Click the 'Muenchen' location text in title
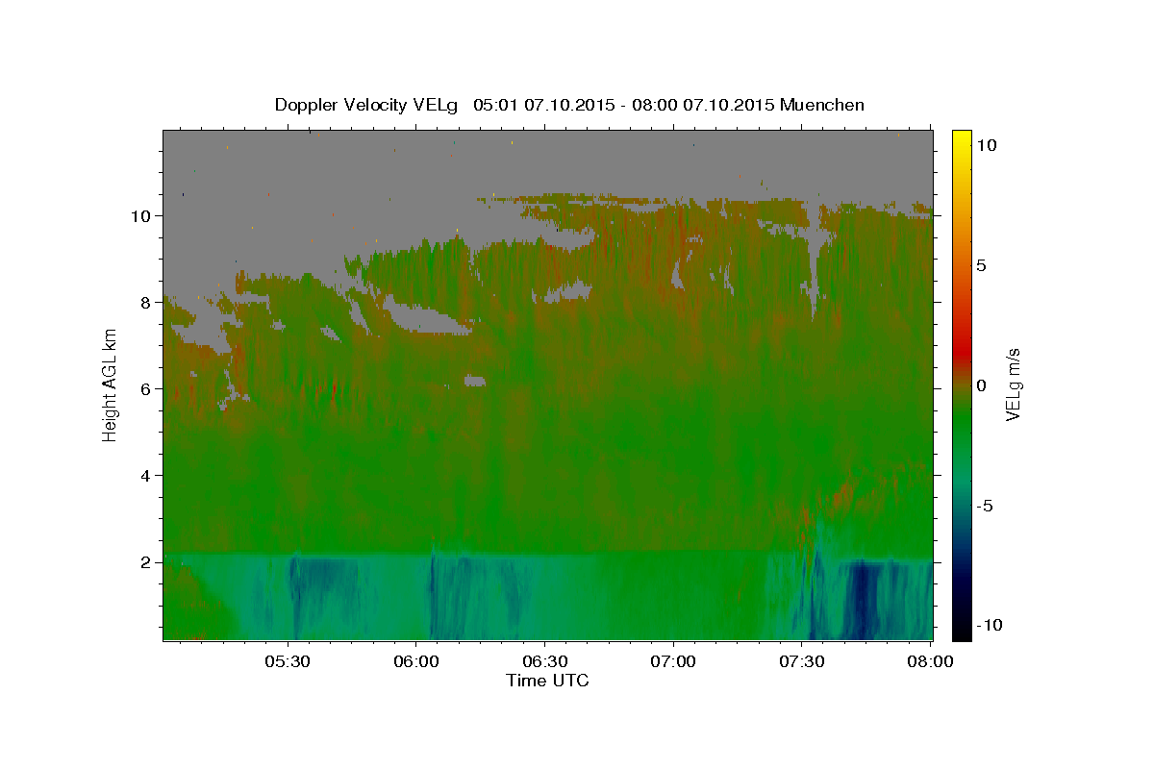This screenshot has width=1154, height=769. [x=822, y=105]
